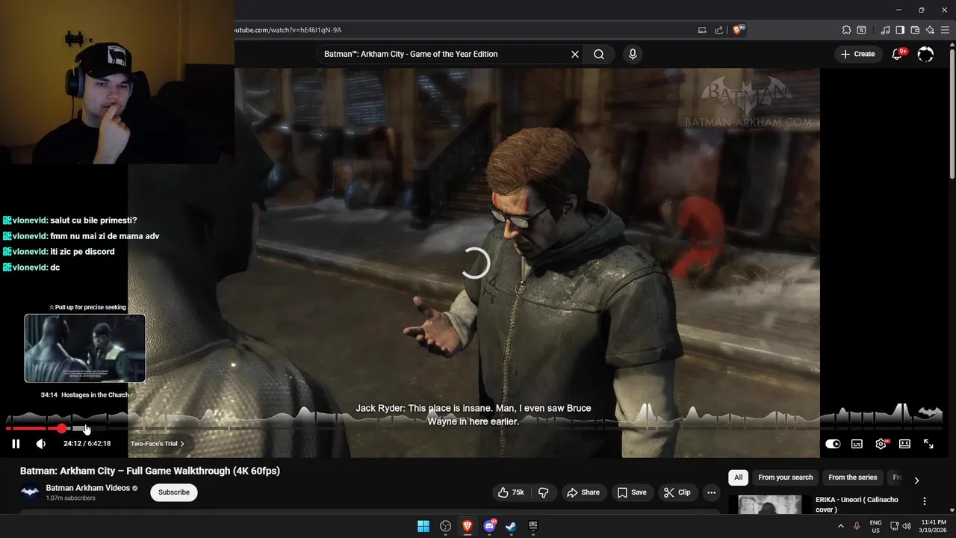The width and height of the screenshot is (956, 538).
Task: Pause the video with the pause button
Action: pyautogui.click(x=16, y=444)
